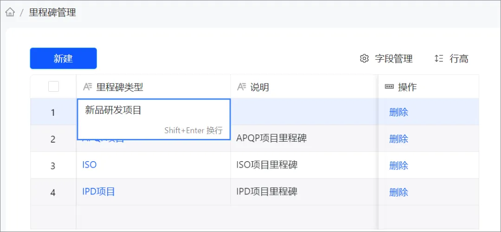The width and height of the screenshot is (501, 232).
Task: Open 字段管理 field management
Action: (386, 59)
